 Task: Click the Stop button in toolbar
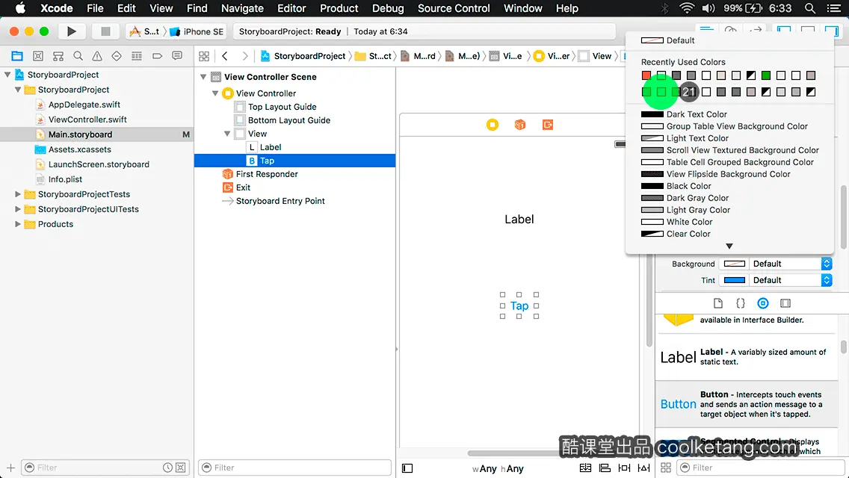[105, 31]
